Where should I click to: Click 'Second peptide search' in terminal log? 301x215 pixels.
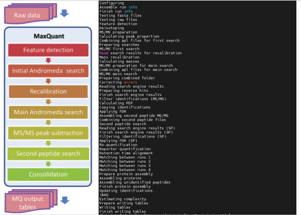point(123,124)
